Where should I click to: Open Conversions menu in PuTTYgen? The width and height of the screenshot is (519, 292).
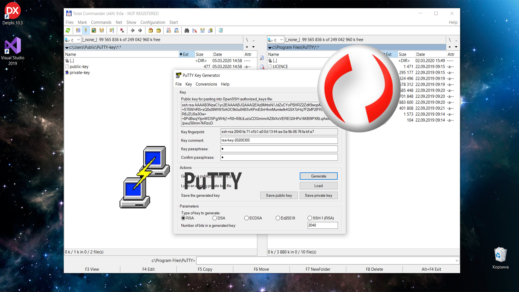coord(206,84)
